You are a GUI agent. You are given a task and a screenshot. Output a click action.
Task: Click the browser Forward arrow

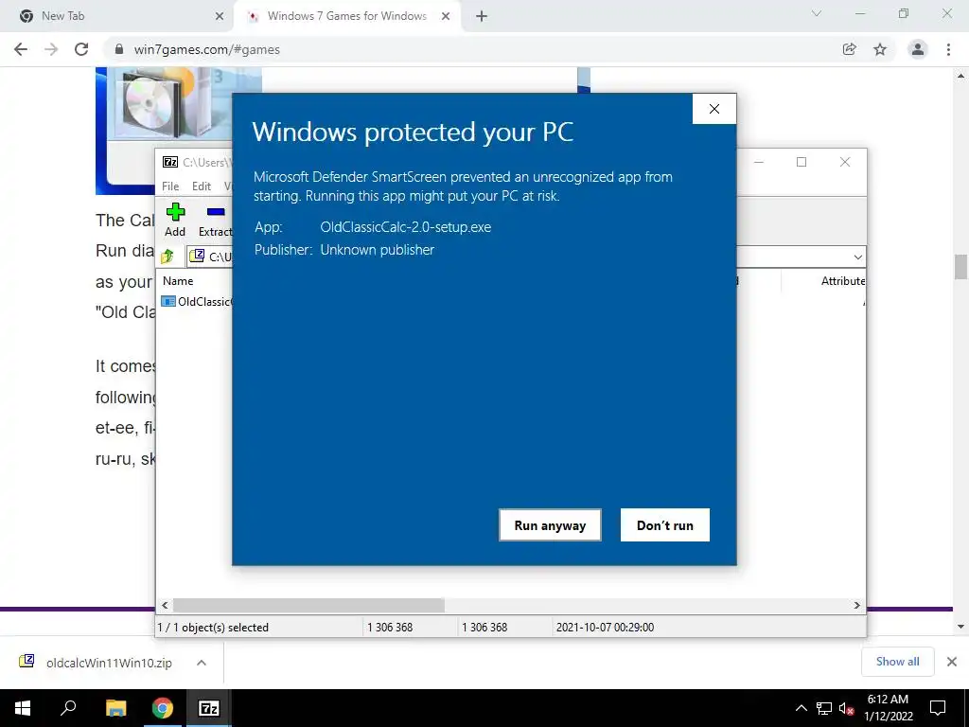pyautogui.click(x=51, y=49)
